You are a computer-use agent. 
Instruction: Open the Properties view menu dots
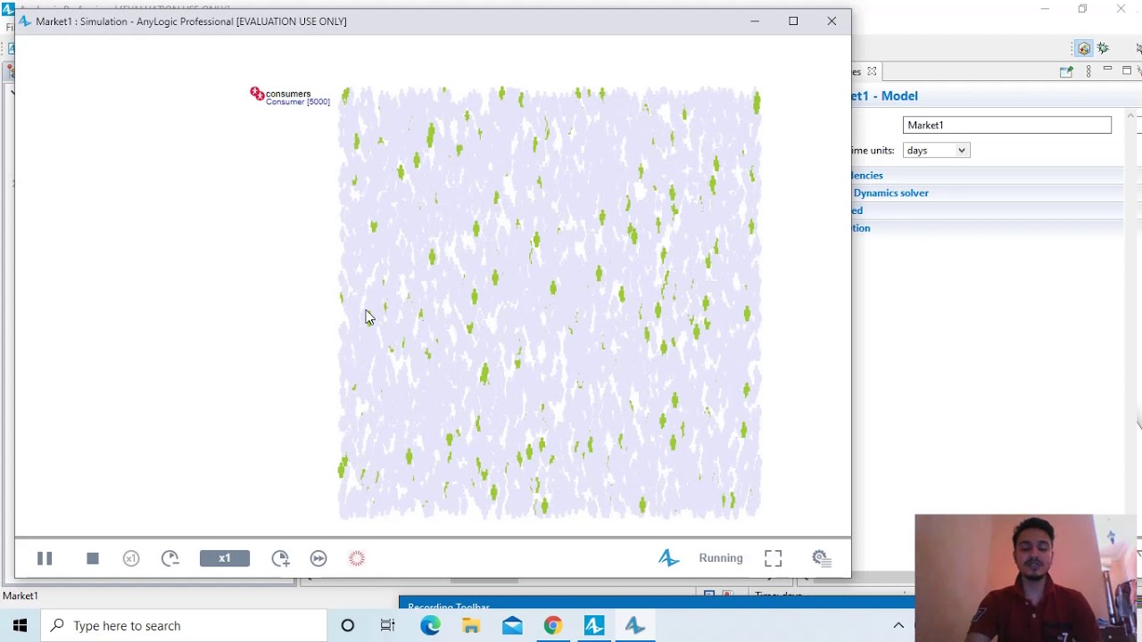[1088, 71]
